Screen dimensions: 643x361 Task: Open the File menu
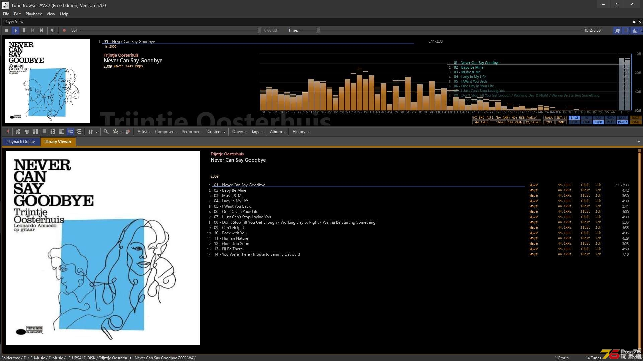coord(6,14)
